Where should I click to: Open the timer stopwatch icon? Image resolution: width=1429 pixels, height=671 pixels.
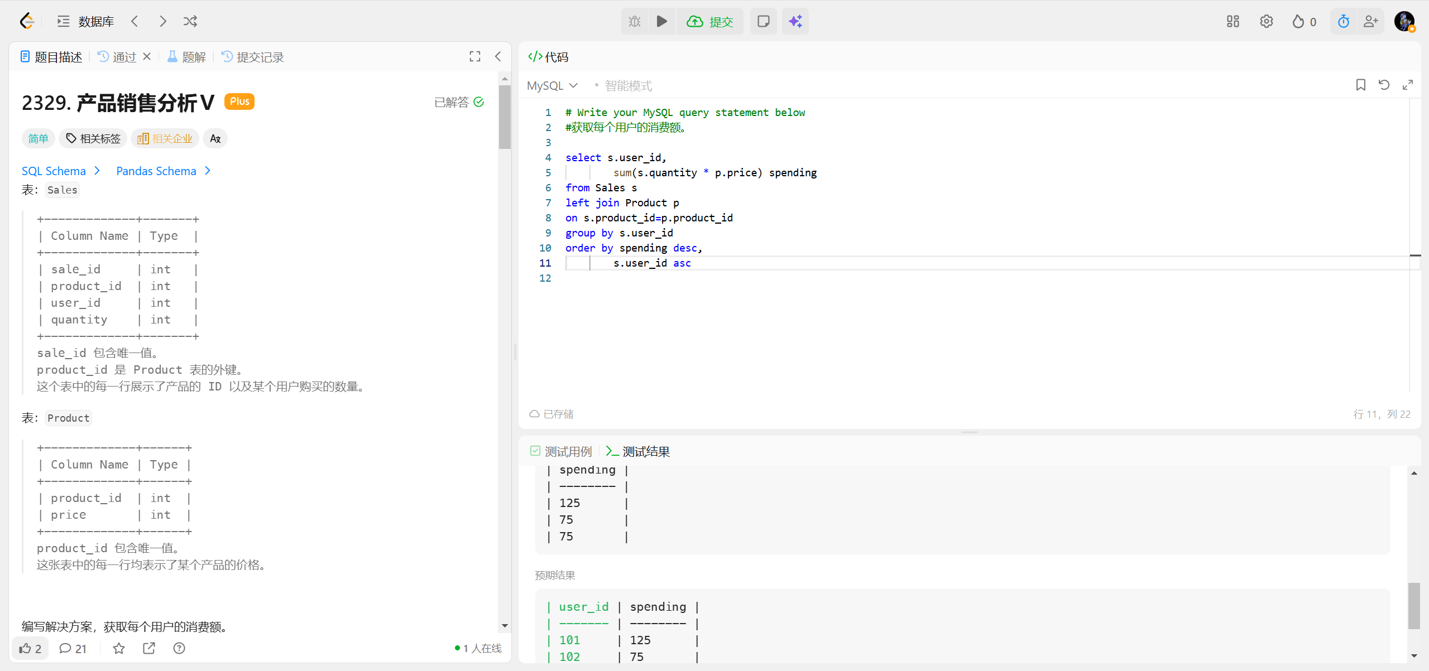click(1343, 21)
